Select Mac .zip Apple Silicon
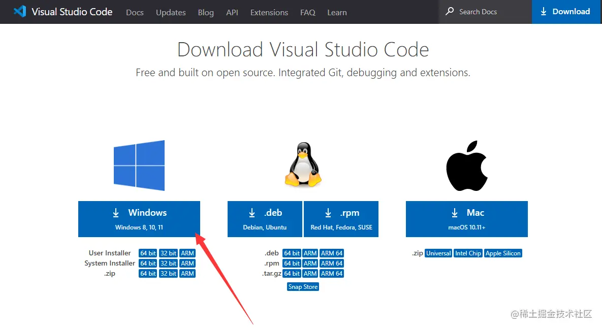The height and width of the screenshot is (329, 602). tap(503, 253)
